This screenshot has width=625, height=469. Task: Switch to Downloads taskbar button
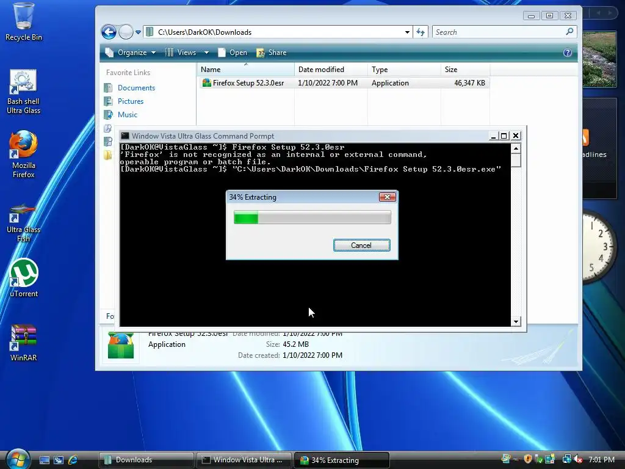point(146,460)
